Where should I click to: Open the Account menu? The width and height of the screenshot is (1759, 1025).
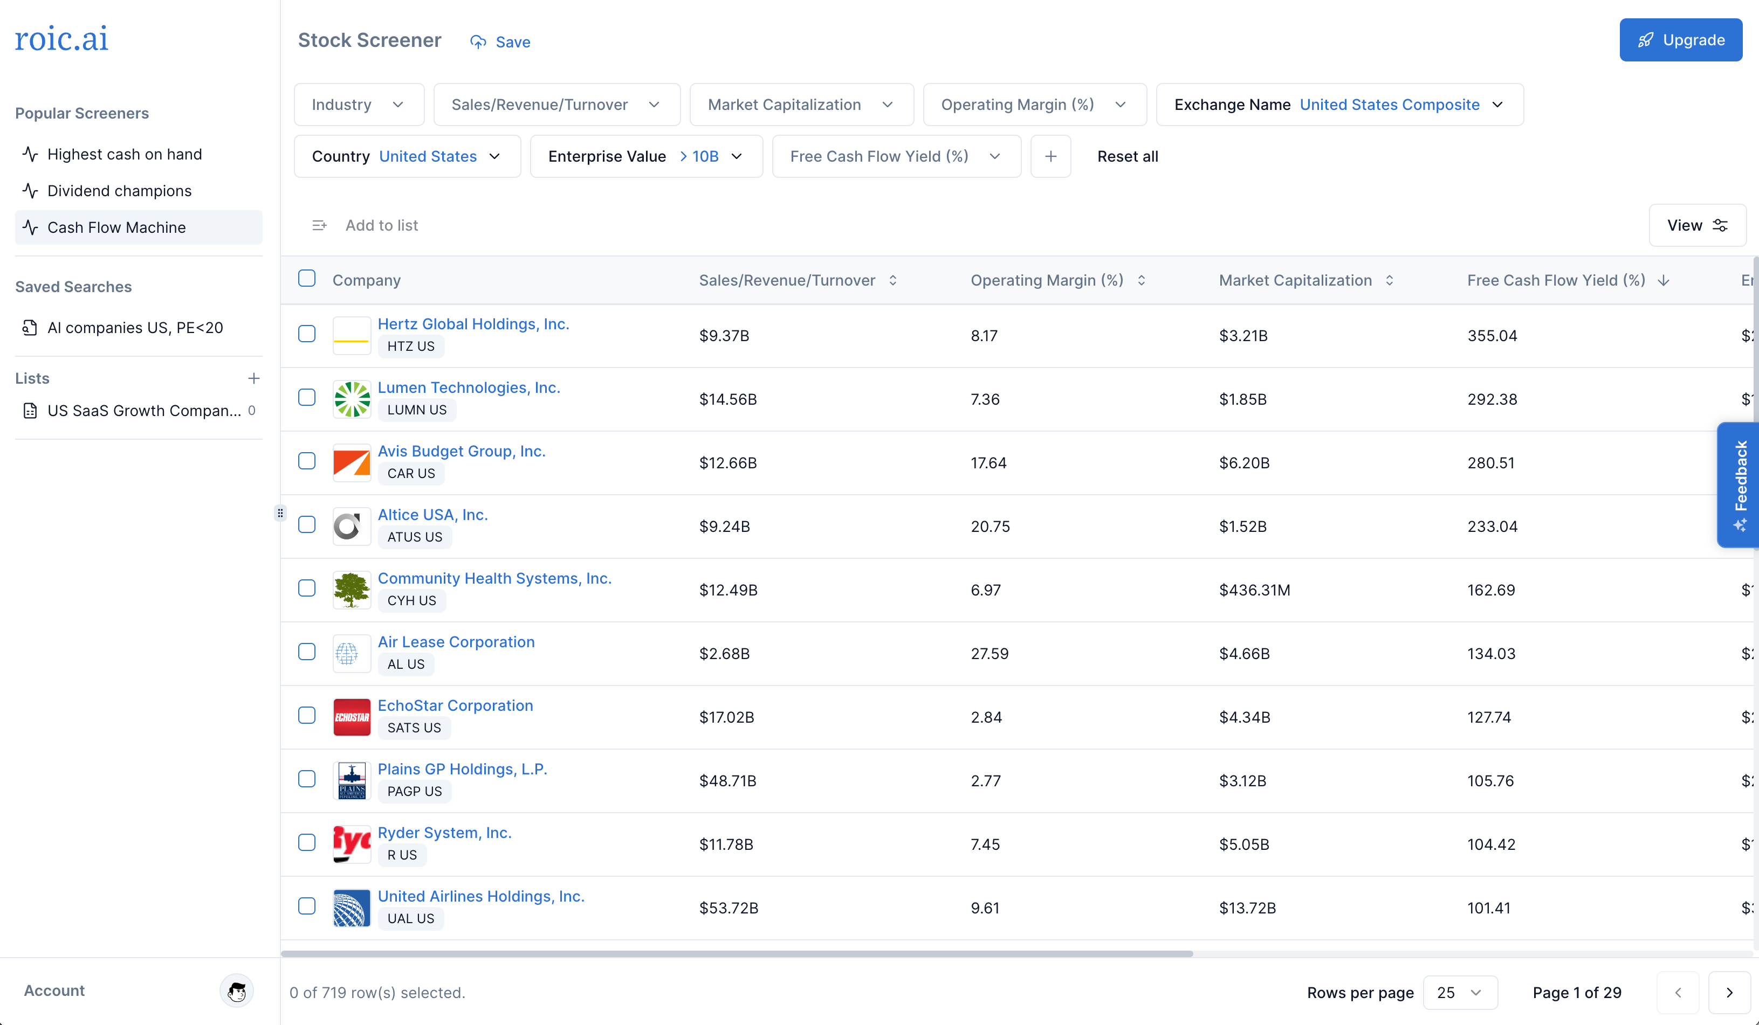click(54, 991)
